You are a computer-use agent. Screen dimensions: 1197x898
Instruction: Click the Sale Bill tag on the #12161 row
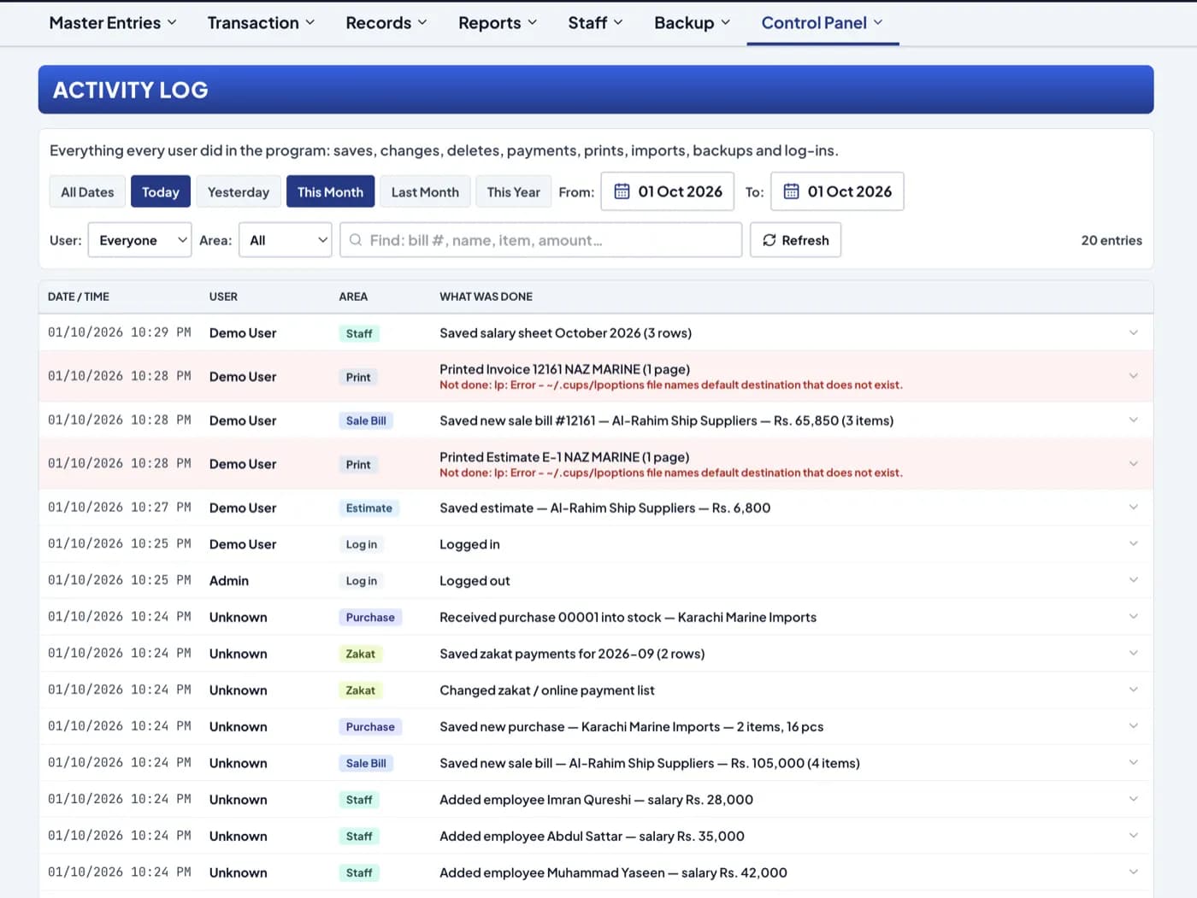click(366, 420)
